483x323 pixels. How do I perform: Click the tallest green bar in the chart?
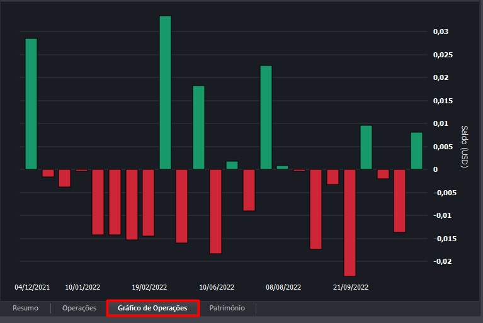point(165,92)
